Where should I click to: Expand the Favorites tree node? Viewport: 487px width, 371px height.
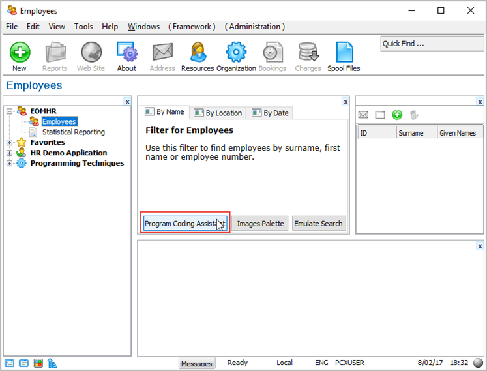[x=9, y=143]
